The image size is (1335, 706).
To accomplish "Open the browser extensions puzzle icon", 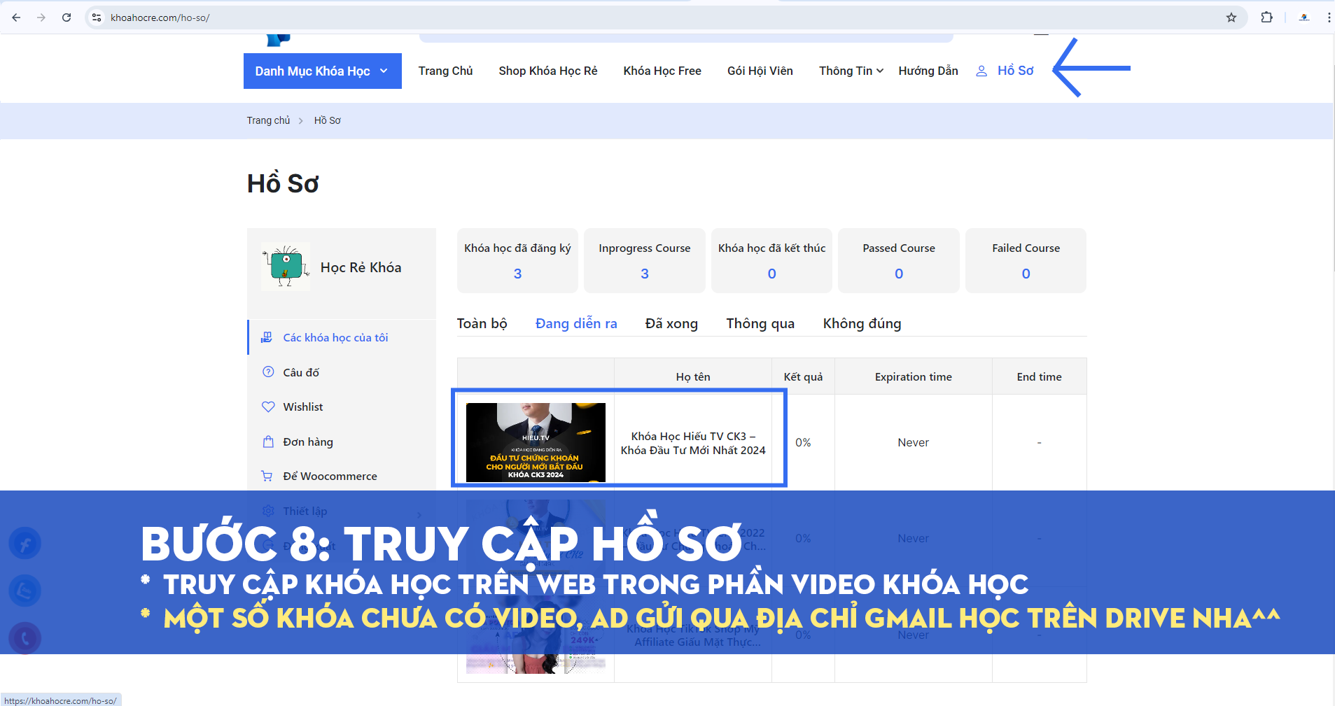I will coord(1266,17).
